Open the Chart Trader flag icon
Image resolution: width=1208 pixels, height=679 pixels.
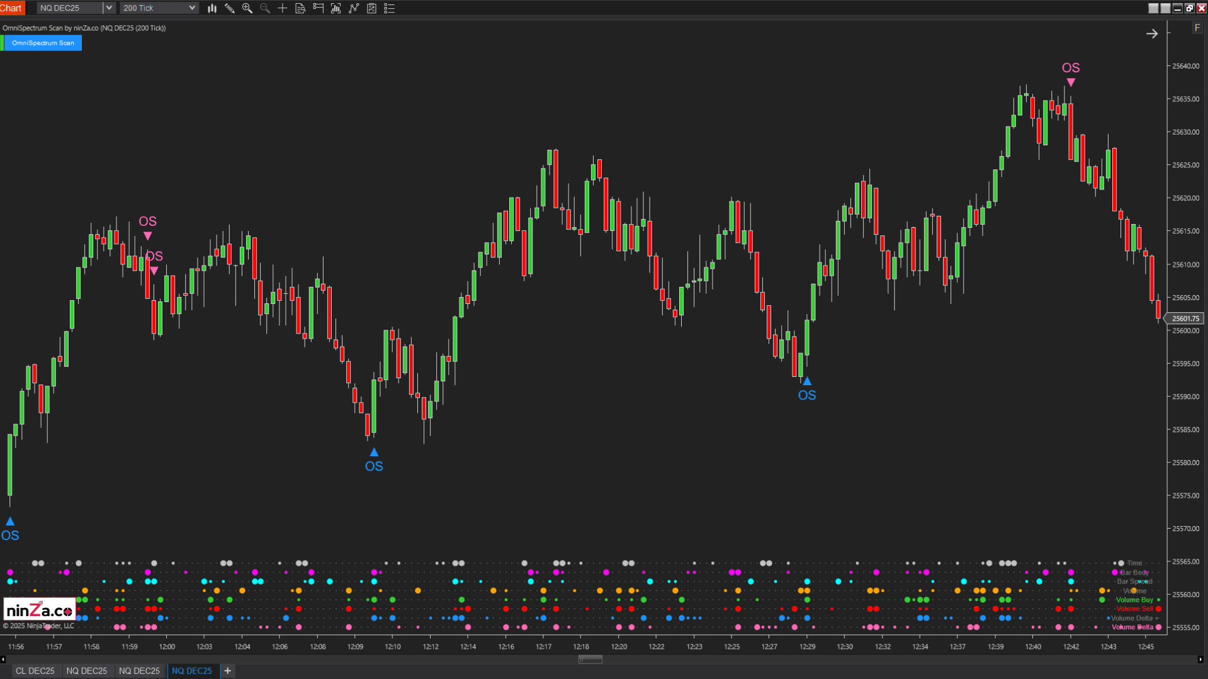pos(319,8)
